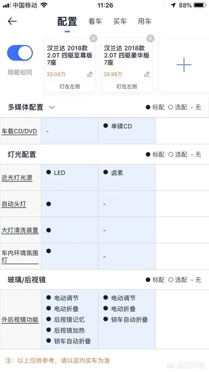Select the 标配 filled-circle legend marker
The image size is (209, 372).
(x=148, y=107)
